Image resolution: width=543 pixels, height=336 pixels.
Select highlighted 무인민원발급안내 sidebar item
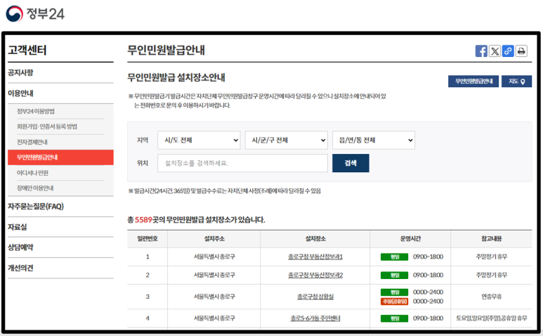click(x=60, y=157)
